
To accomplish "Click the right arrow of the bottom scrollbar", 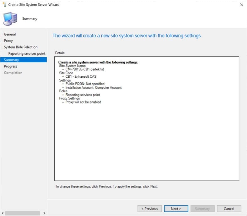I will pyautogui.click(x=44, y=213).
